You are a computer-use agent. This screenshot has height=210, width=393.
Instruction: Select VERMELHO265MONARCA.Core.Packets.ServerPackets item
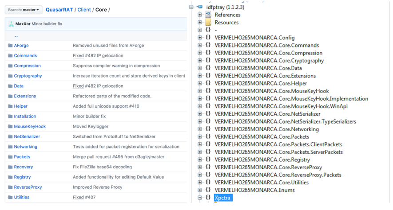click(x=279, y=152)
